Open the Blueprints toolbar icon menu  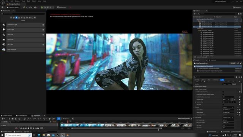click(30, 7)
